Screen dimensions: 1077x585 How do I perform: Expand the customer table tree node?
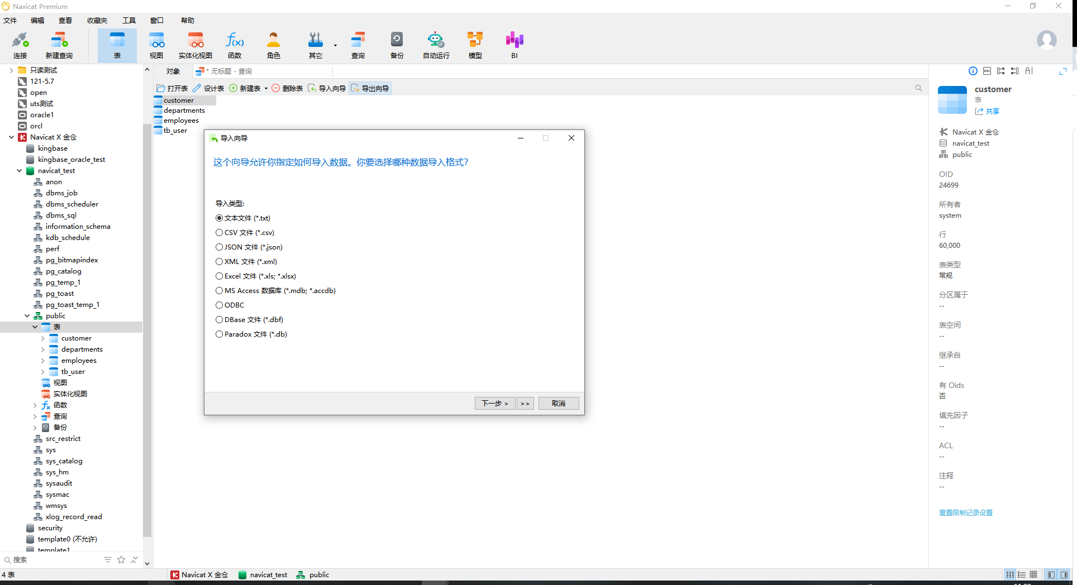coord(43,338)
